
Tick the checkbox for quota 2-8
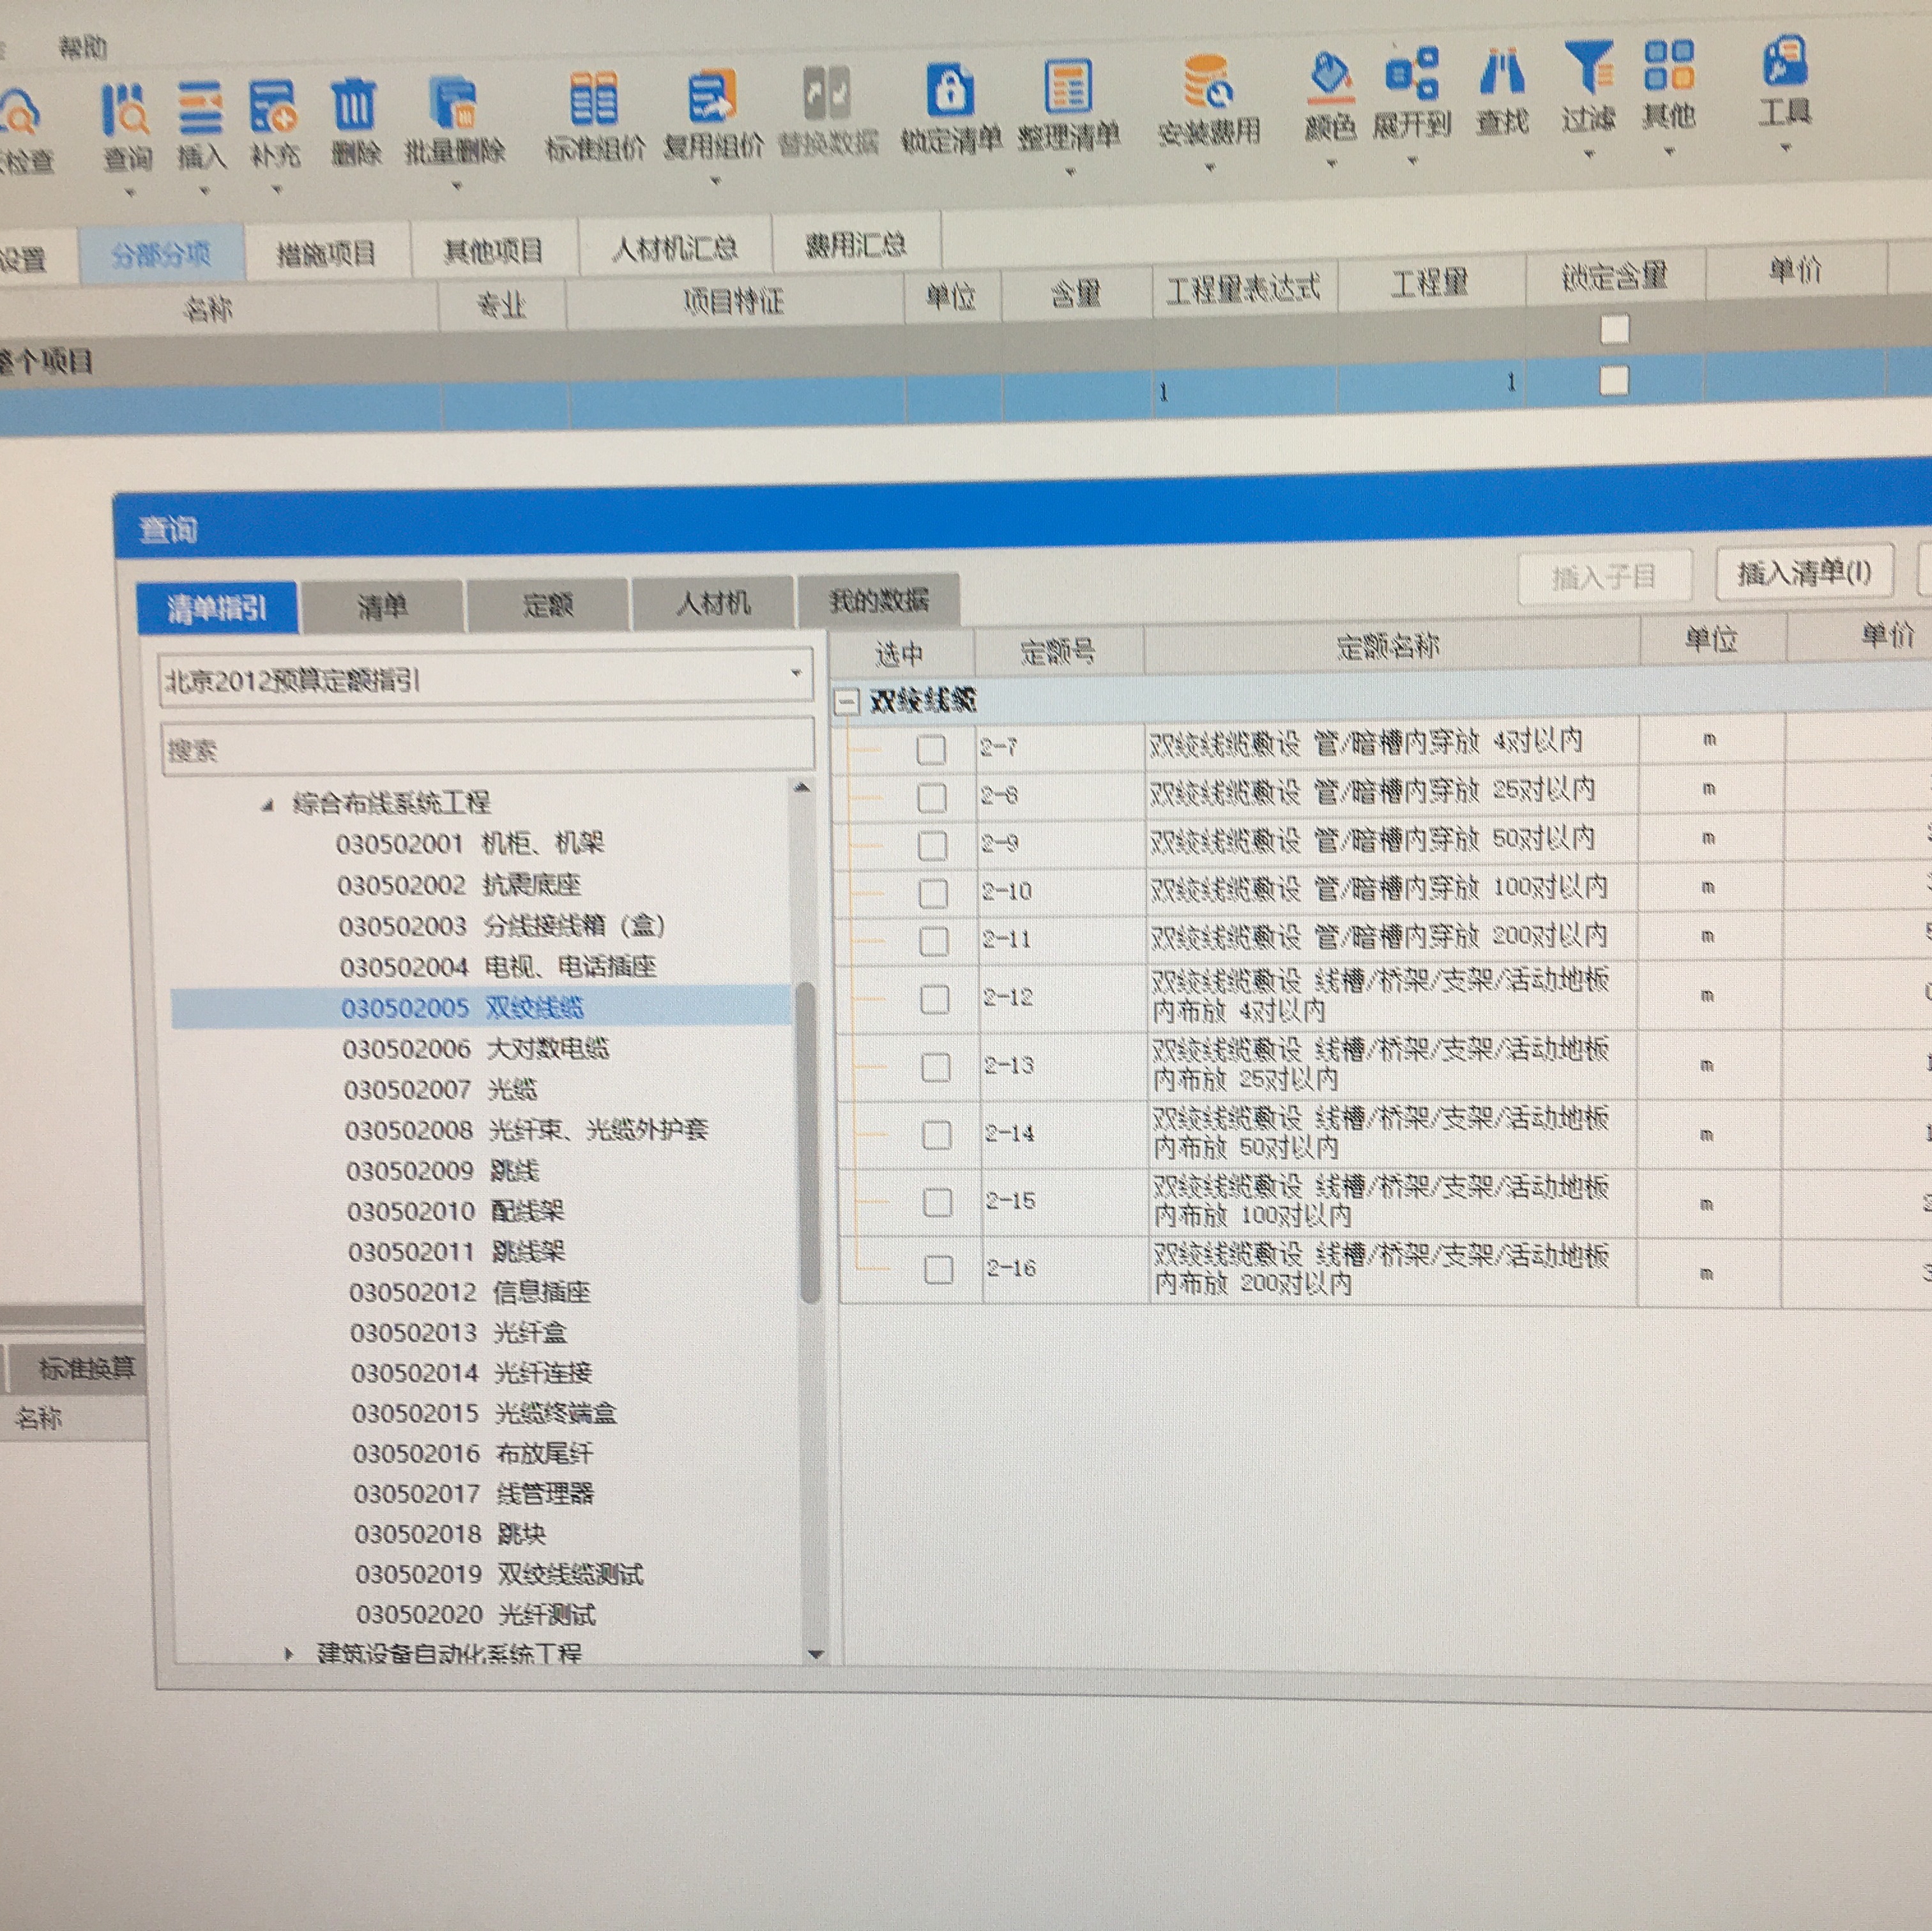coord(932,797)
